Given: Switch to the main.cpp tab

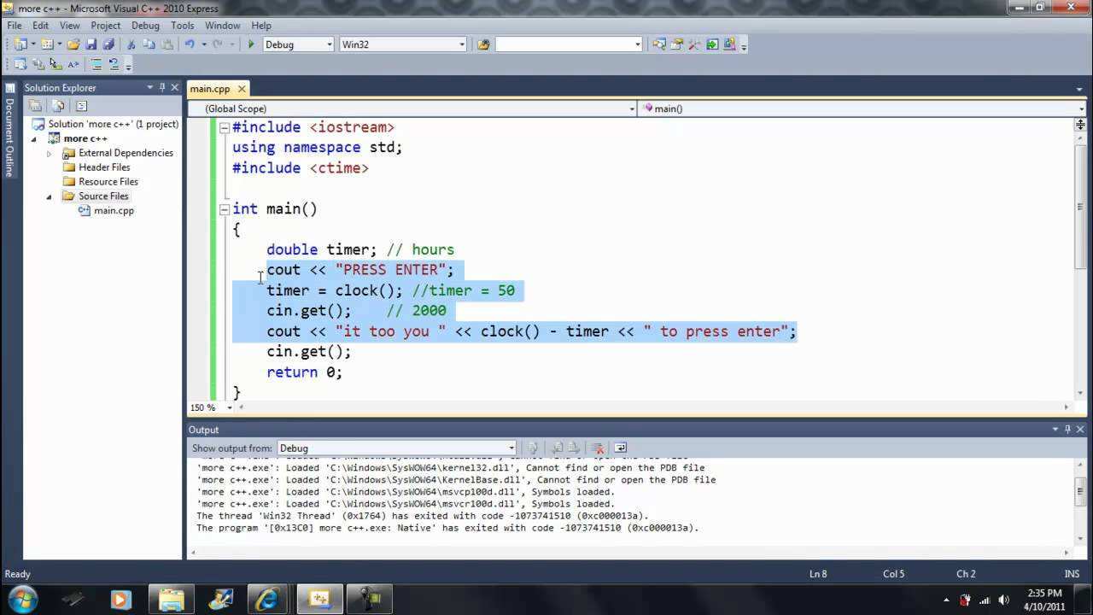Looking at the screenshot, I should pos(210,89).
